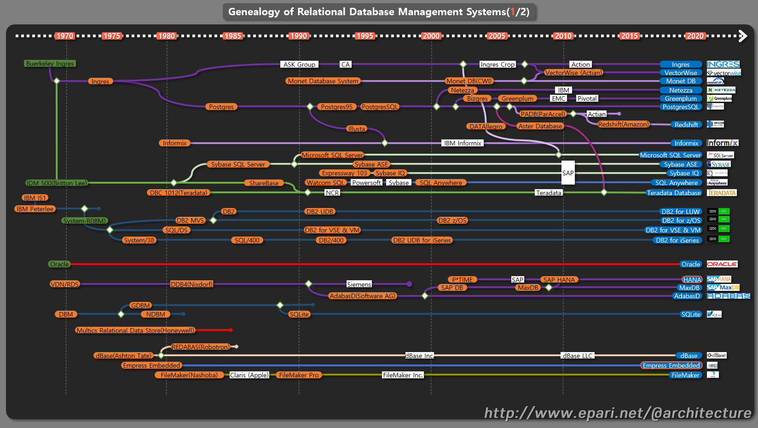
Task: Click the ADABAS logo
Action: coord(729,296)
